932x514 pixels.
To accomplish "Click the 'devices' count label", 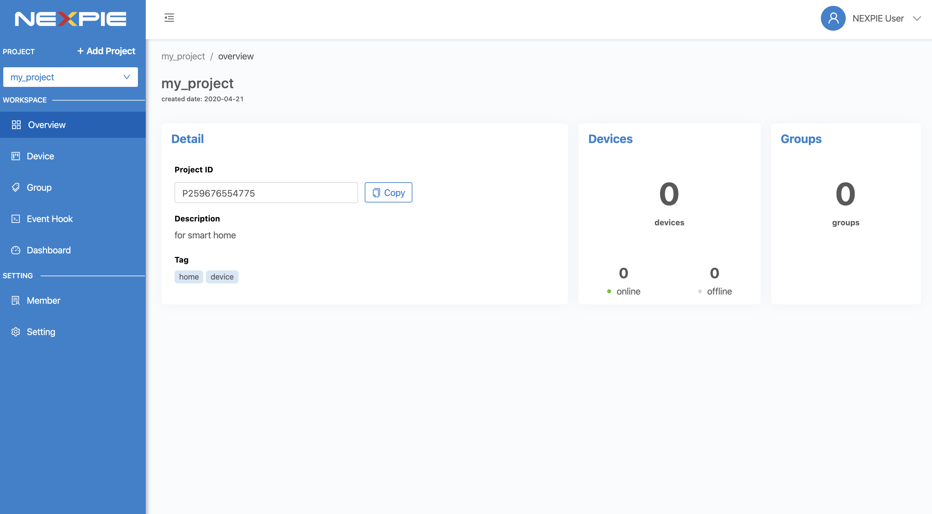I will 669,223.
